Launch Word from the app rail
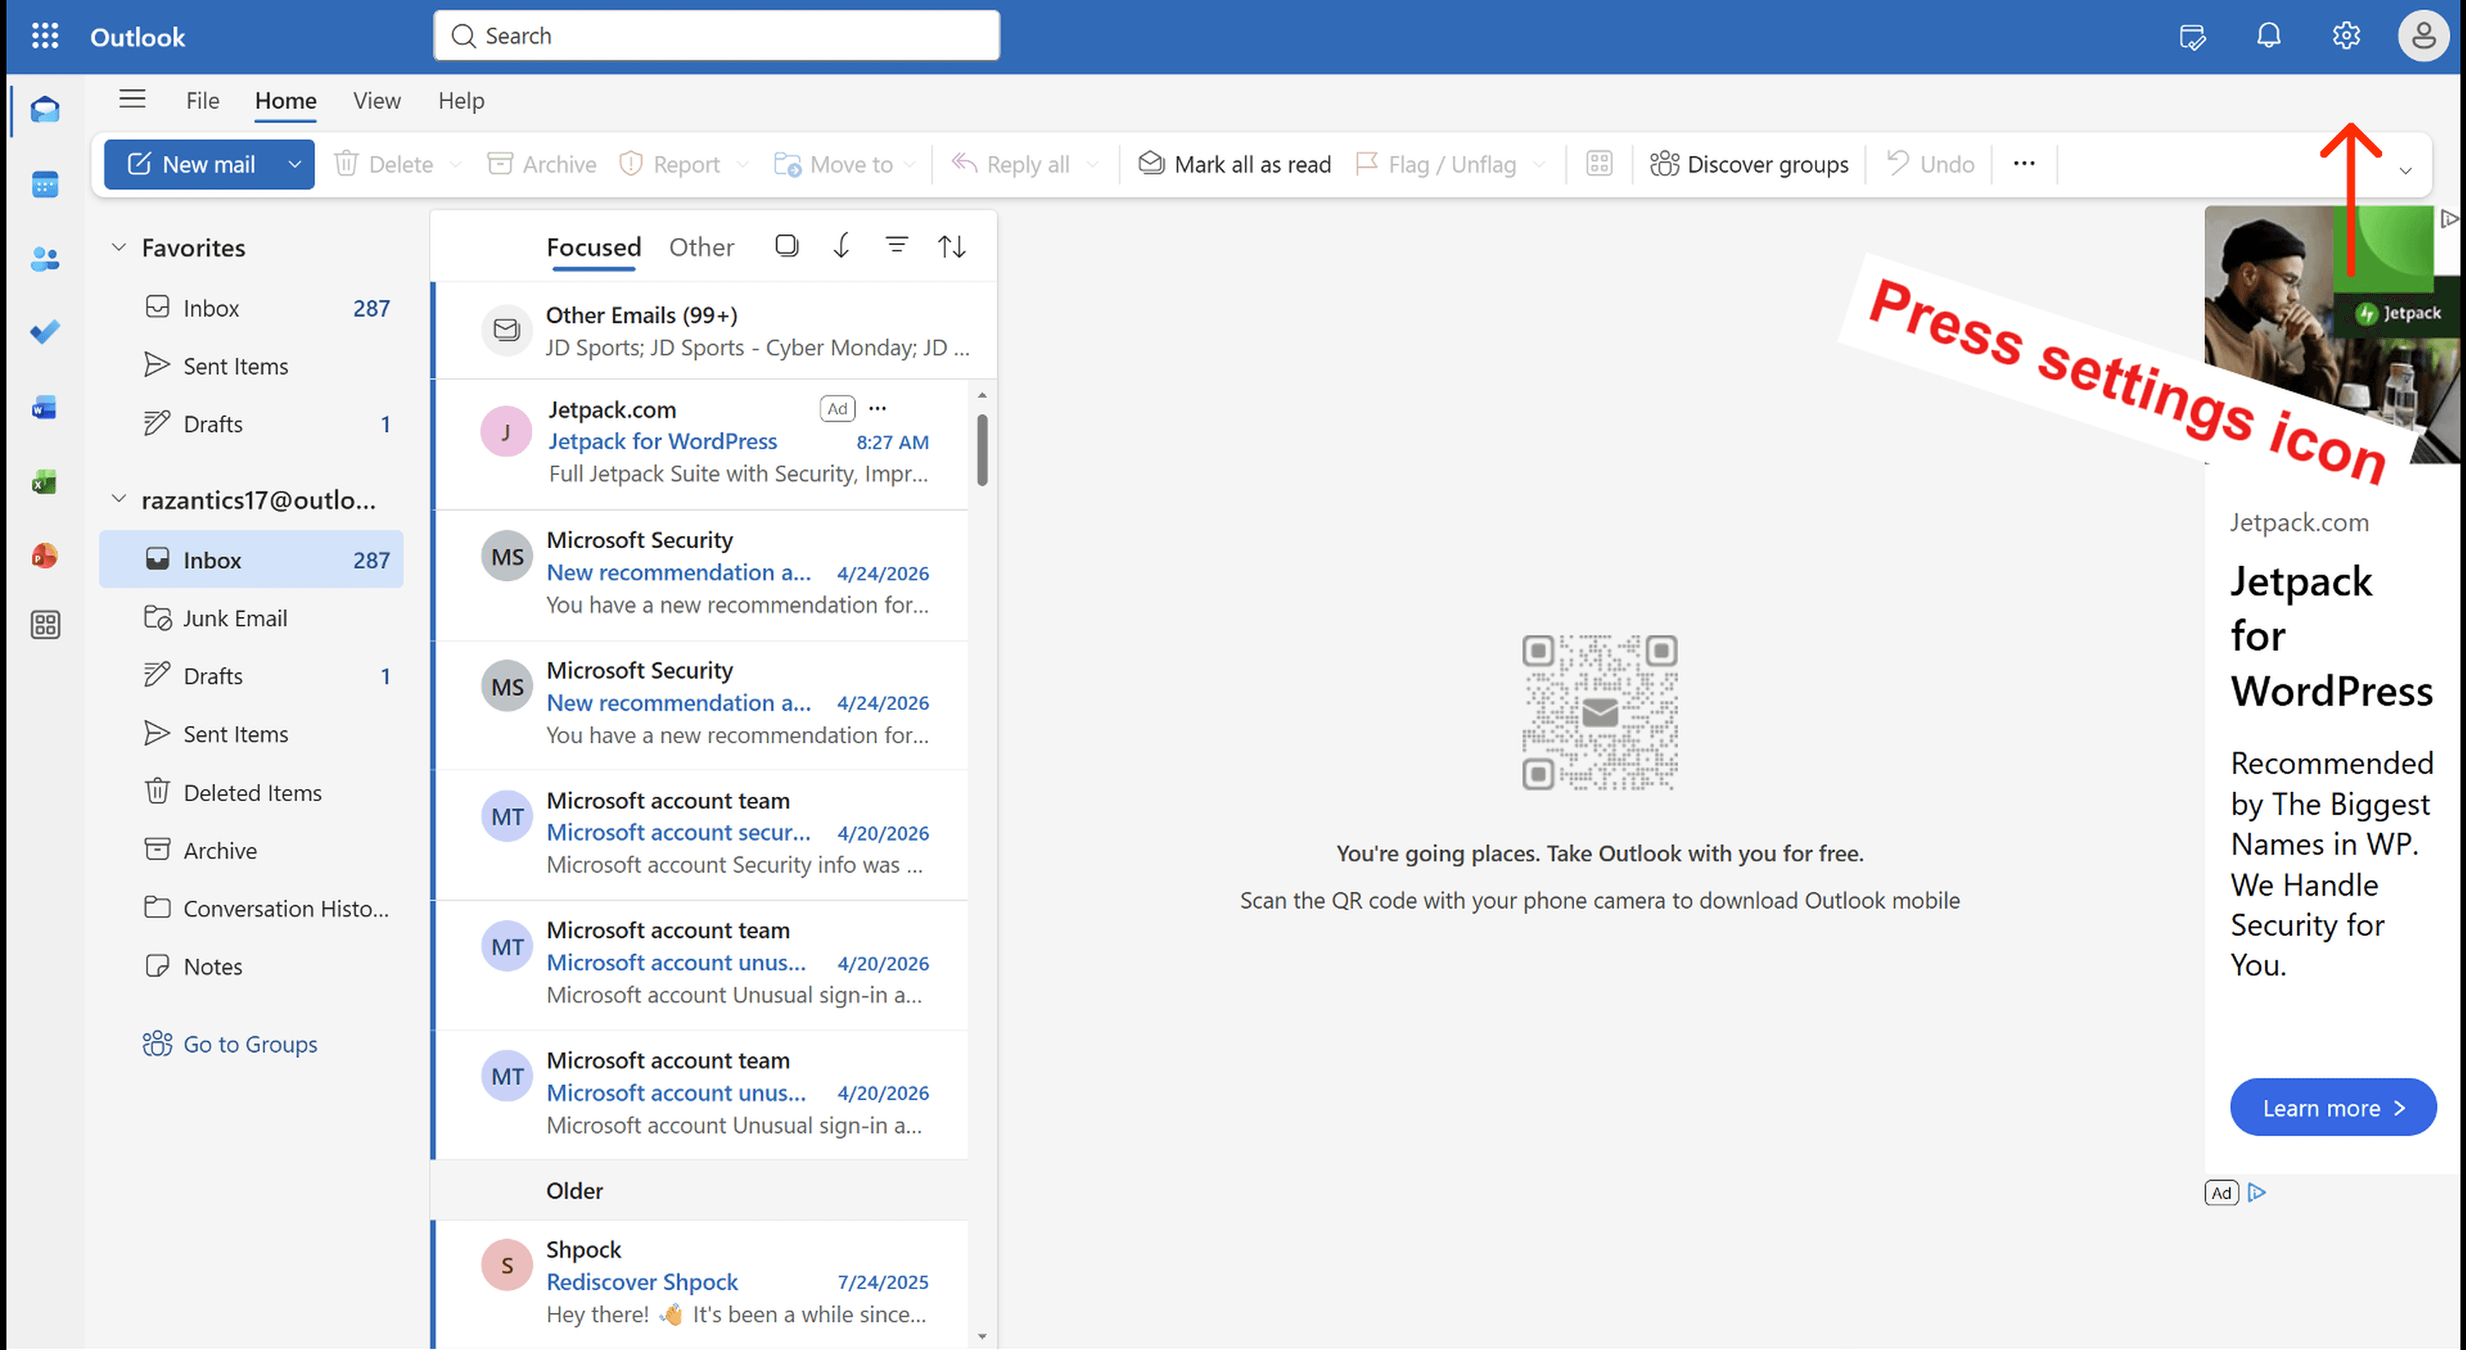The width and height of the screenshot is (2466, 1350). click(x=45, y=407)
